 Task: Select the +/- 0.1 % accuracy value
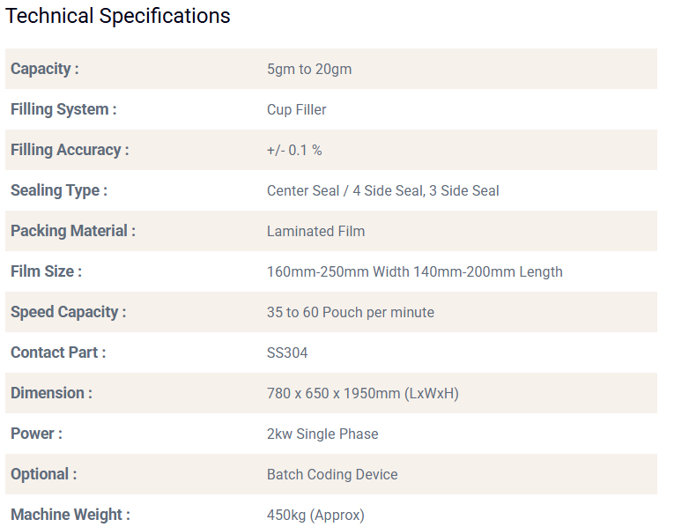[294, 150]
